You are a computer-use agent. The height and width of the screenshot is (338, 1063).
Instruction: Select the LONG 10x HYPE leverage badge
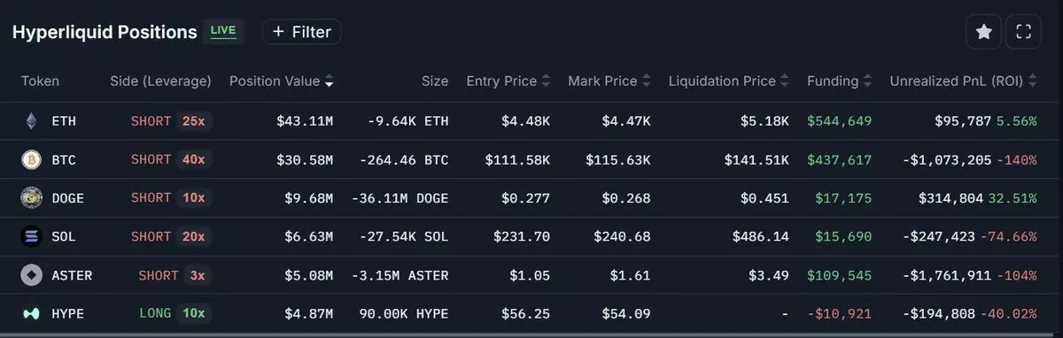point(172,313)
